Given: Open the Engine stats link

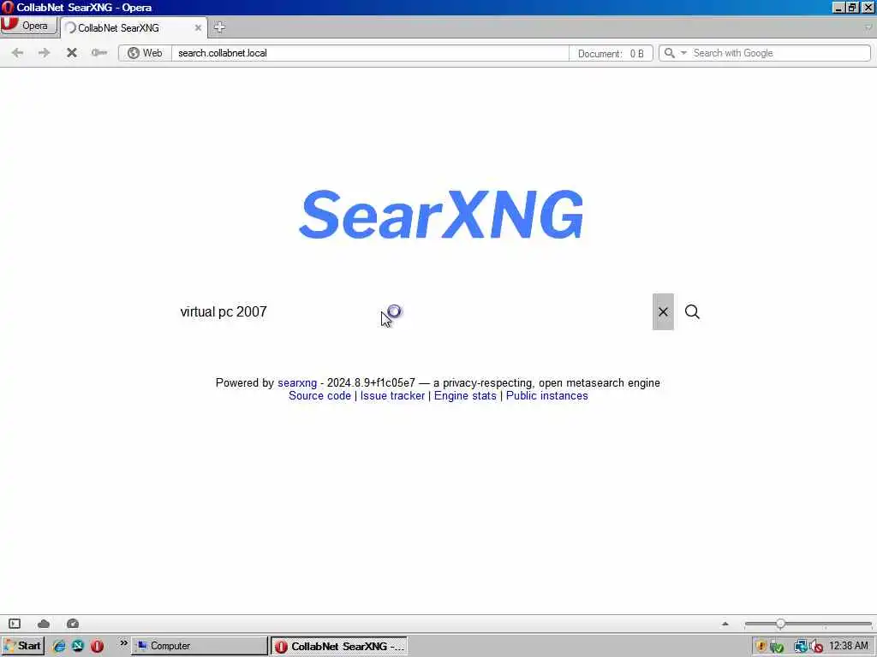Looking at the screenshot, I should (x=465, y=395).
